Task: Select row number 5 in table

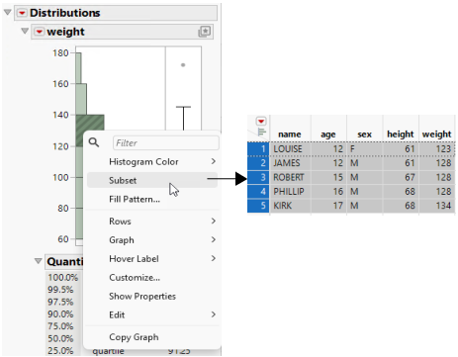Action: (x=258, y=206)
